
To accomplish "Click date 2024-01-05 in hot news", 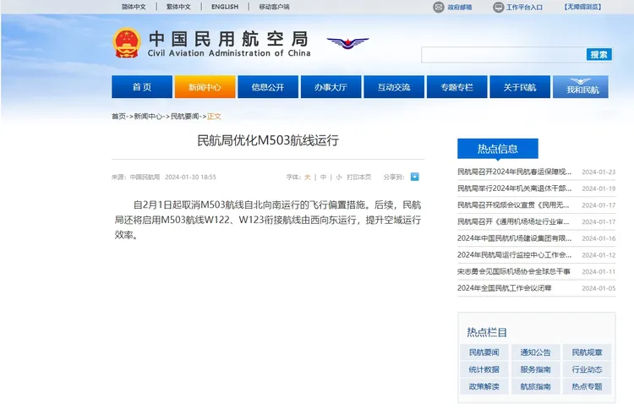I will (598, 288).
